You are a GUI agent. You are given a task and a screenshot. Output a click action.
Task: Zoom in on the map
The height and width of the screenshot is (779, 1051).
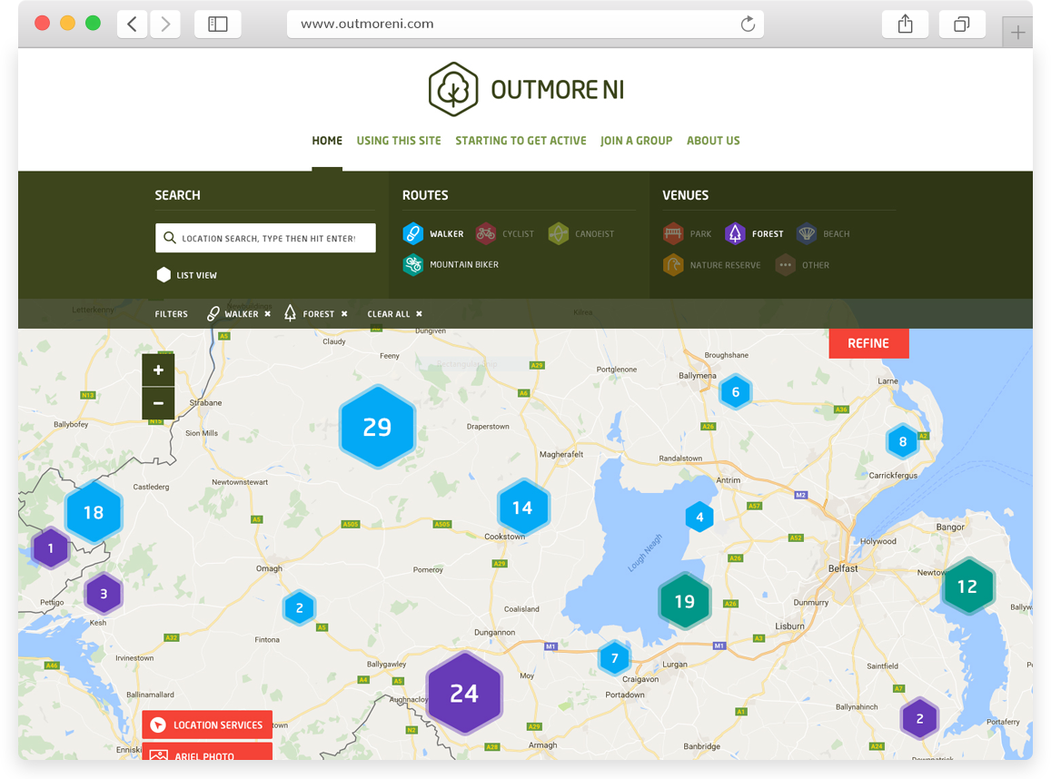click(x=158, y=370)
